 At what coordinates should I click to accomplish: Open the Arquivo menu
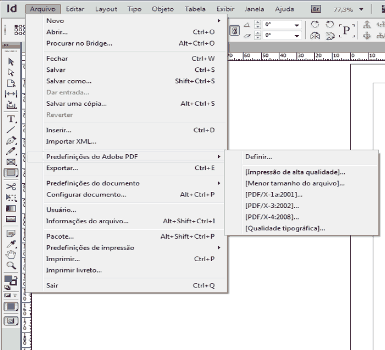(x=43, y=9)
